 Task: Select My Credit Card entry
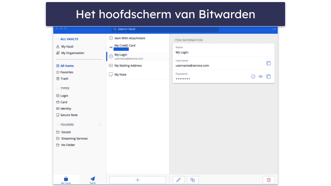click(138, 47)
